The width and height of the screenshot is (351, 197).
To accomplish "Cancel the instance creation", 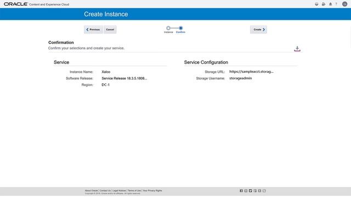I will point(110,30).
